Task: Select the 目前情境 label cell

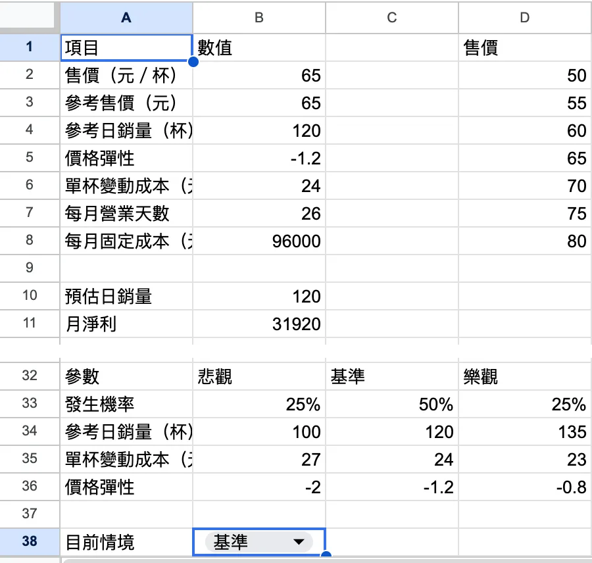Action: (126, 542)
